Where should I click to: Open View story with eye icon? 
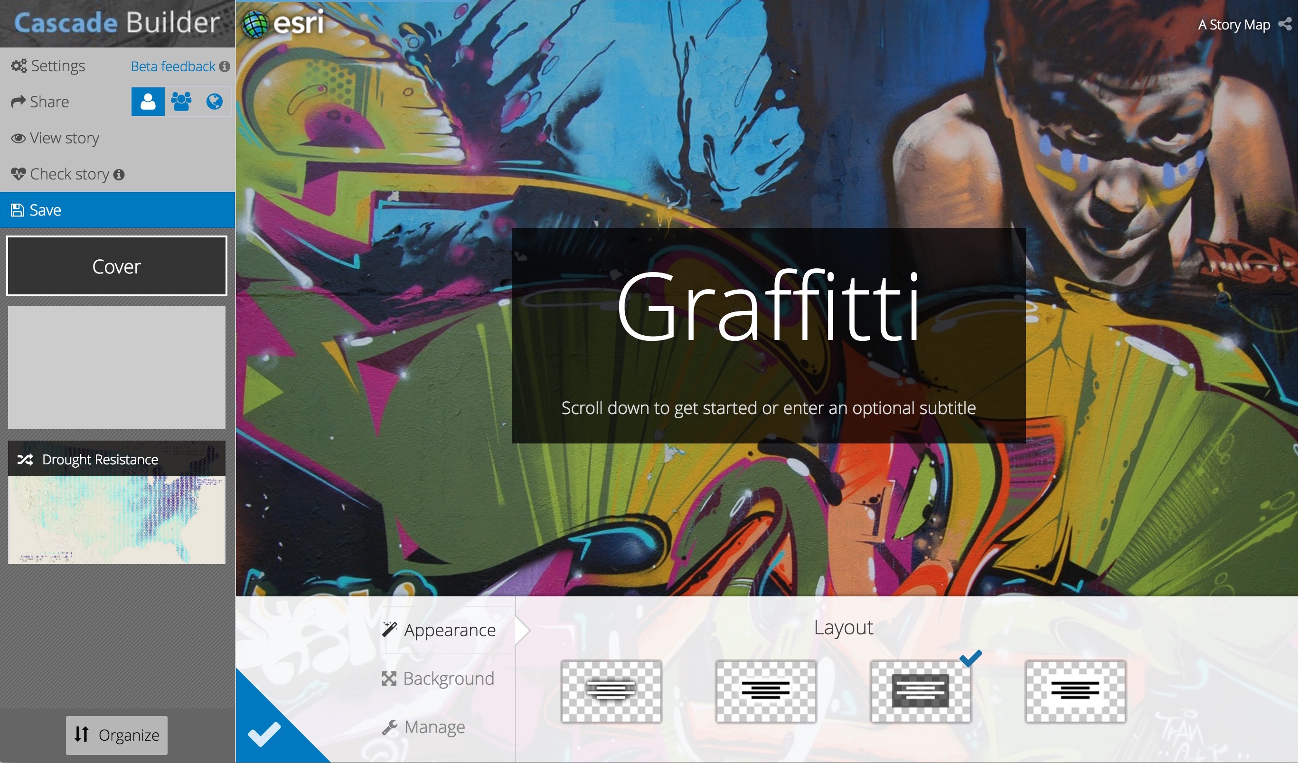55,138
